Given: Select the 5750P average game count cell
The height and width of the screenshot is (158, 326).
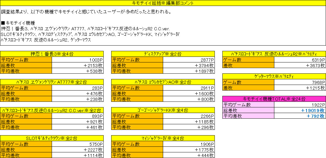Looking at the screenshot, I should coord(77,144).
